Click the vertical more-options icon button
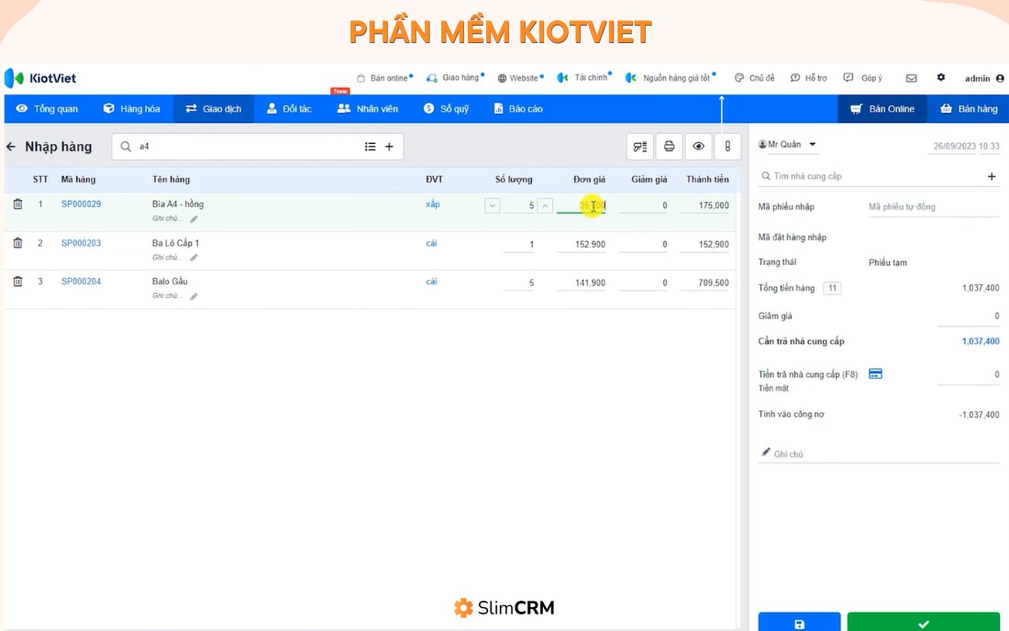The height and width of the screenshot is (631, 1009). pyautogui.click(x=727, y=147)
